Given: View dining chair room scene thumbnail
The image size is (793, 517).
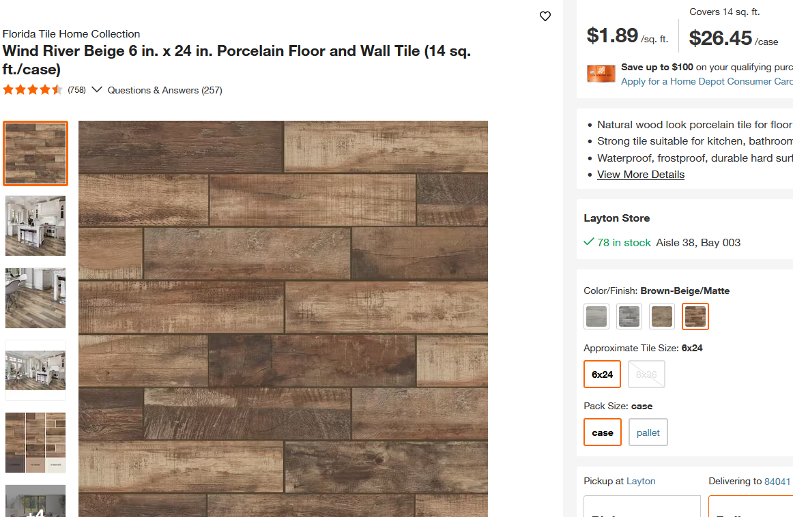Looking at the screenshot, I should point(35,297).
